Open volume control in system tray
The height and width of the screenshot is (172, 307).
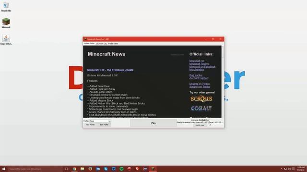(289, 169)
